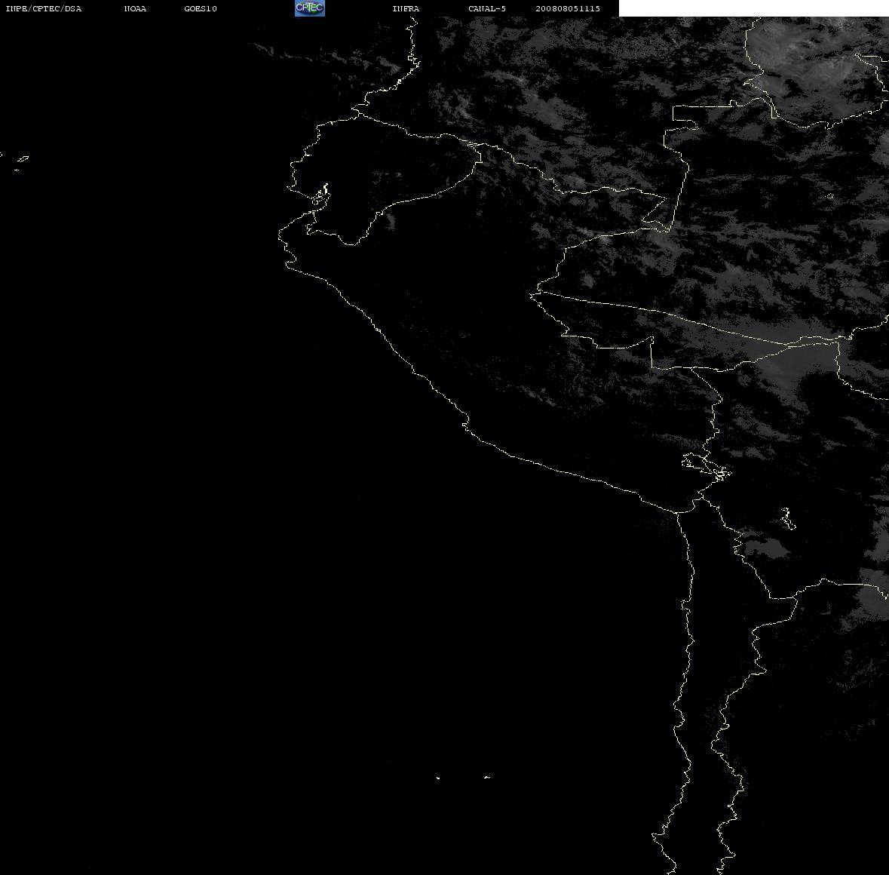The height and width of the screenshot is (875, 889).
Task: Click the right small Pacific island dot
Action: click(x=487, y=777)
